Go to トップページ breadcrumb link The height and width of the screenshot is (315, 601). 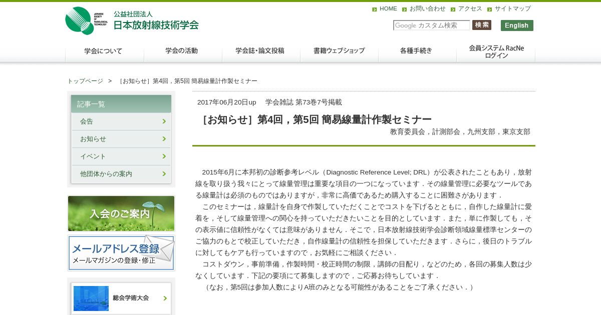pos(85,81)
